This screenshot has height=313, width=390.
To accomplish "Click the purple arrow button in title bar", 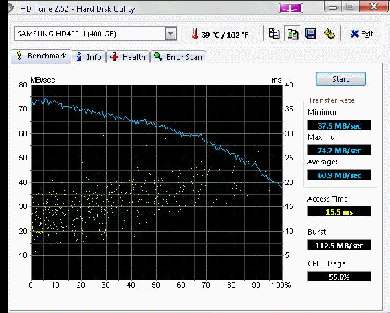I will click(290, 8).
